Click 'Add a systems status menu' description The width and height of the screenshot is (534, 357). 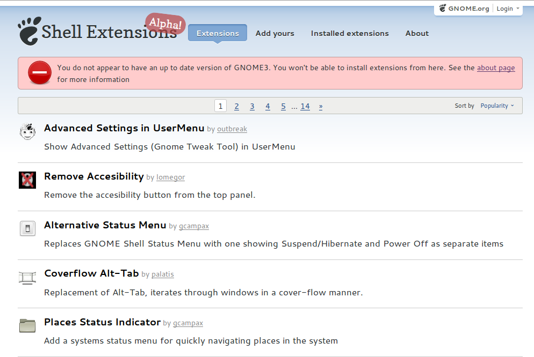(x=191, y=341)
